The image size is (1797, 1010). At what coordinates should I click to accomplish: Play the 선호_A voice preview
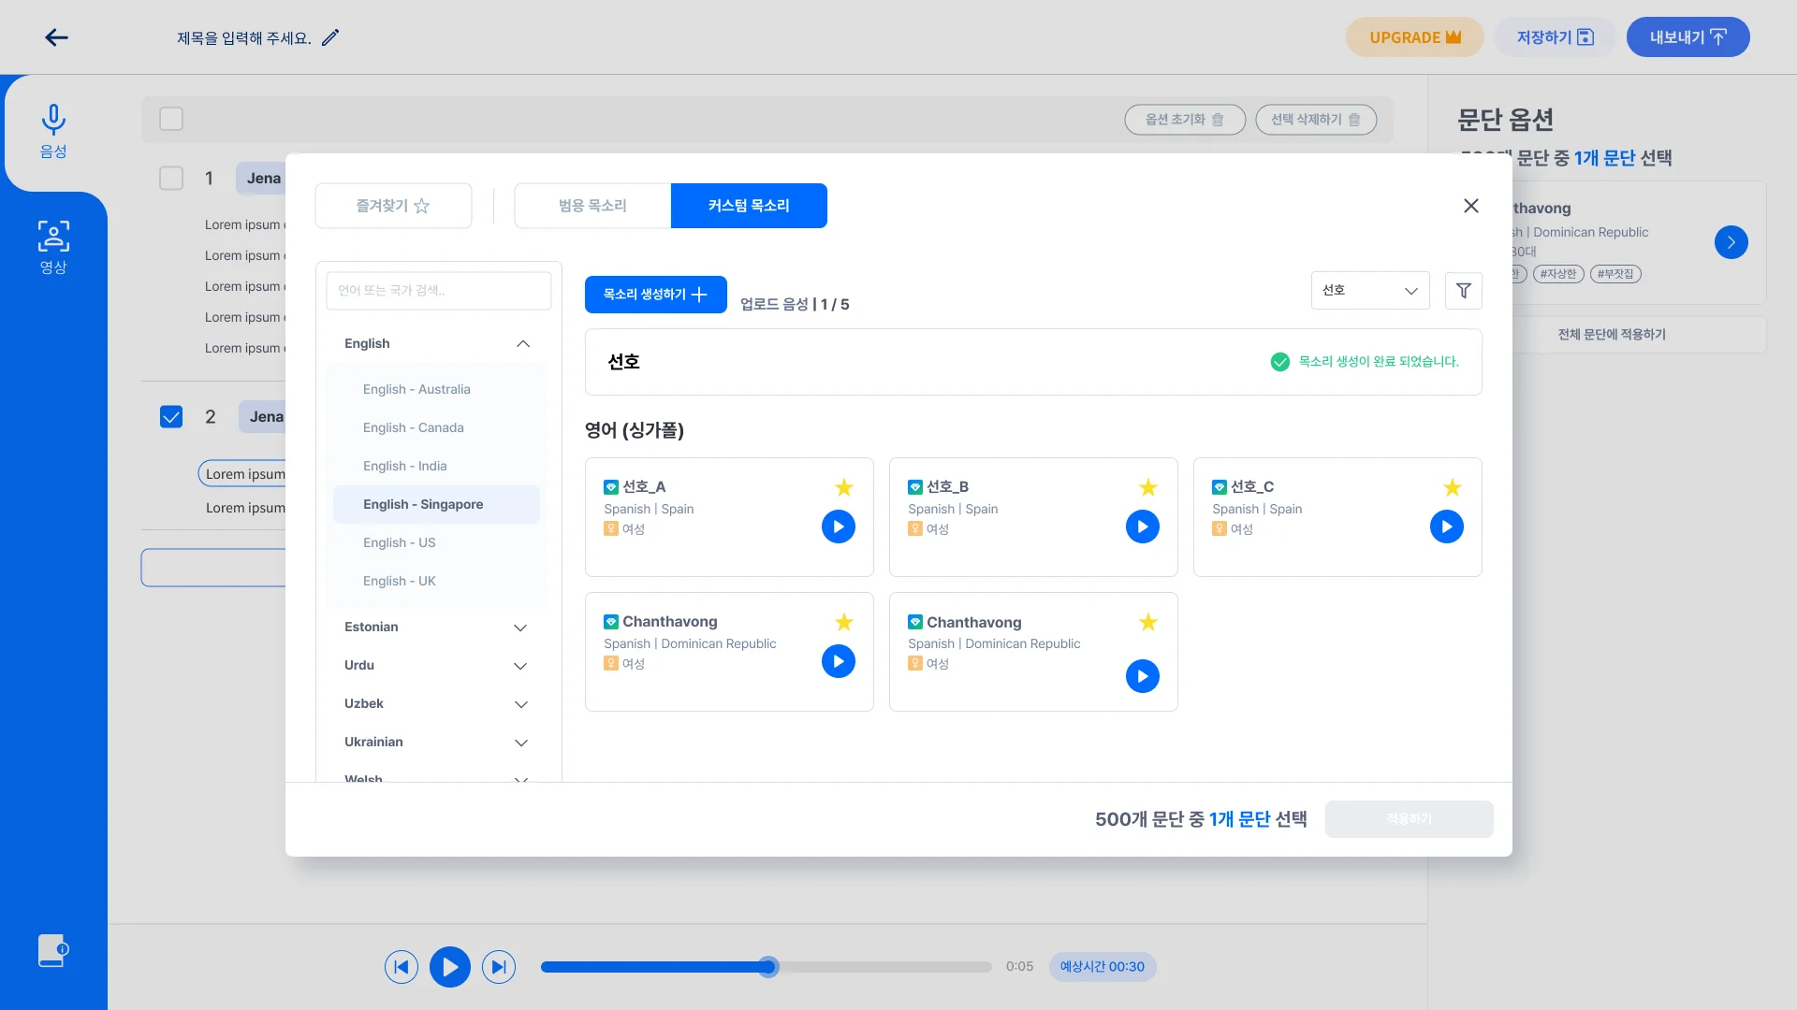(838, 527)
